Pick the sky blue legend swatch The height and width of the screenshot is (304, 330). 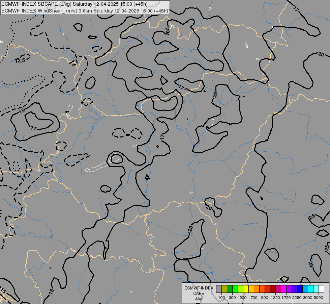tap(305, 289)
